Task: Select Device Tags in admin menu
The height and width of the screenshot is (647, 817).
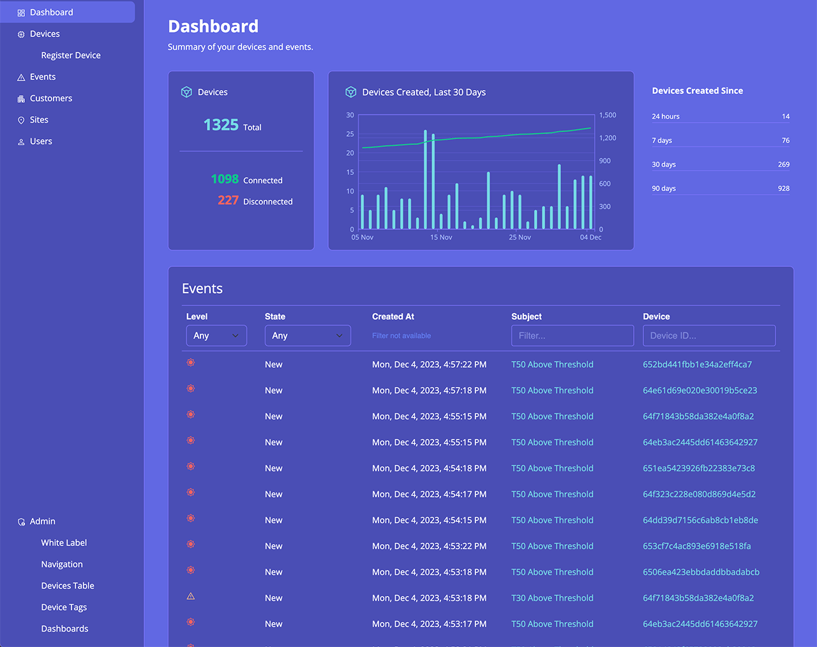Action: pyautogui.click(x=64, y=607)
